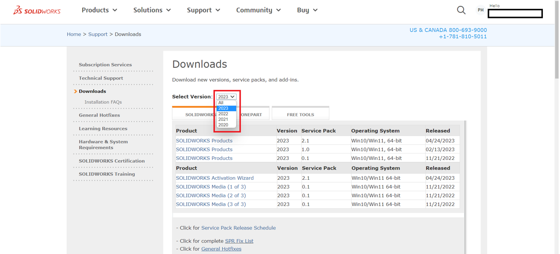This screenshot has height=254, width=560.
Task: Click Service Pack Release Schedule link
Action: pos(238,228)
